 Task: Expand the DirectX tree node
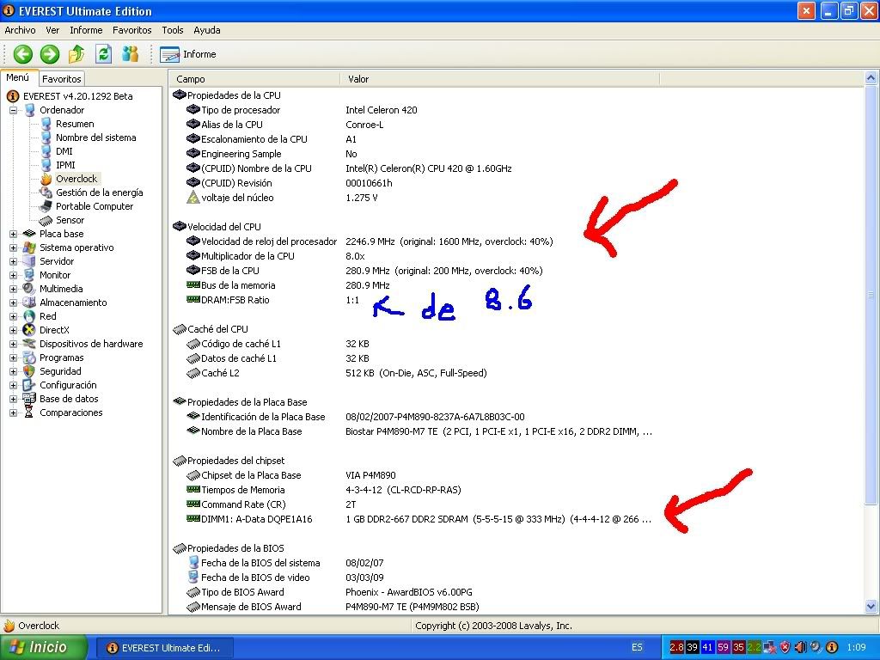click(14, 330)
